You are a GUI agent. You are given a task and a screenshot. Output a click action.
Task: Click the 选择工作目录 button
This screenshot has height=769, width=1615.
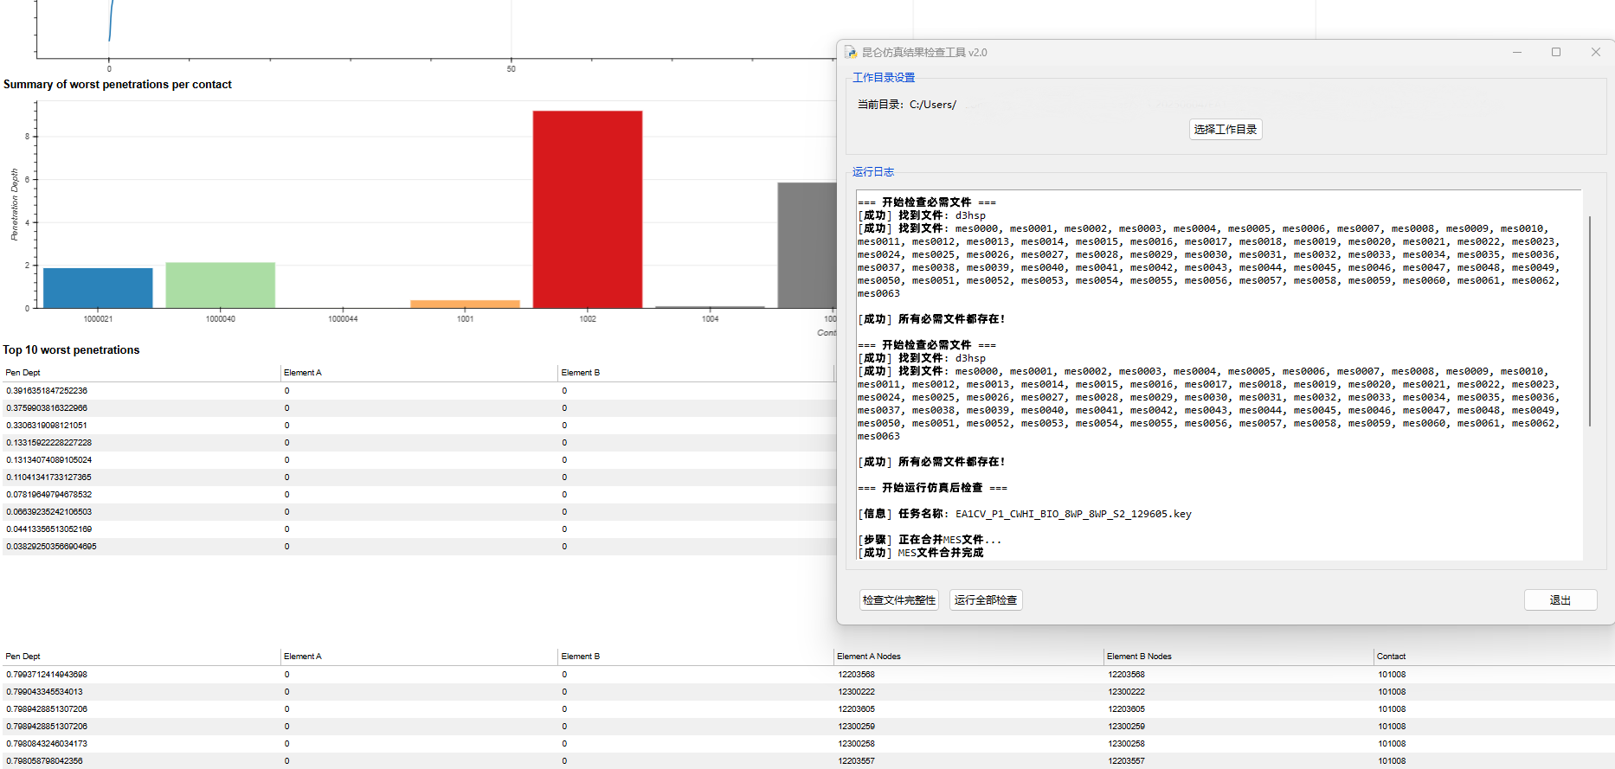pyautogui.click(x=1225, y=130)
